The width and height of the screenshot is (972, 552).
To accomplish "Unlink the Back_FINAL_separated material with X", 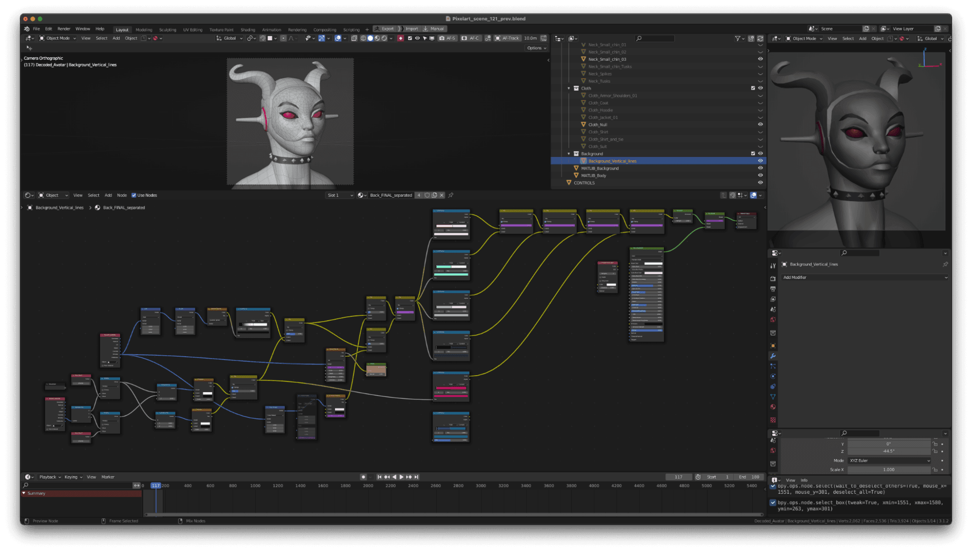I will pos(442,195).
